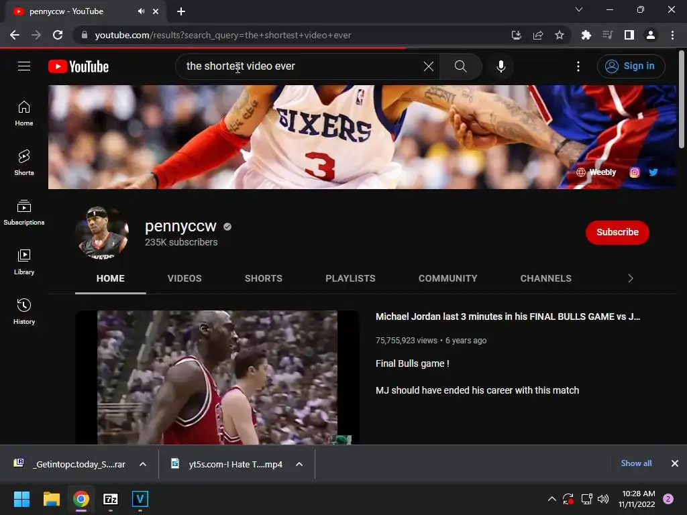
Task: Clear the search query with X
Action: point(429,66)
